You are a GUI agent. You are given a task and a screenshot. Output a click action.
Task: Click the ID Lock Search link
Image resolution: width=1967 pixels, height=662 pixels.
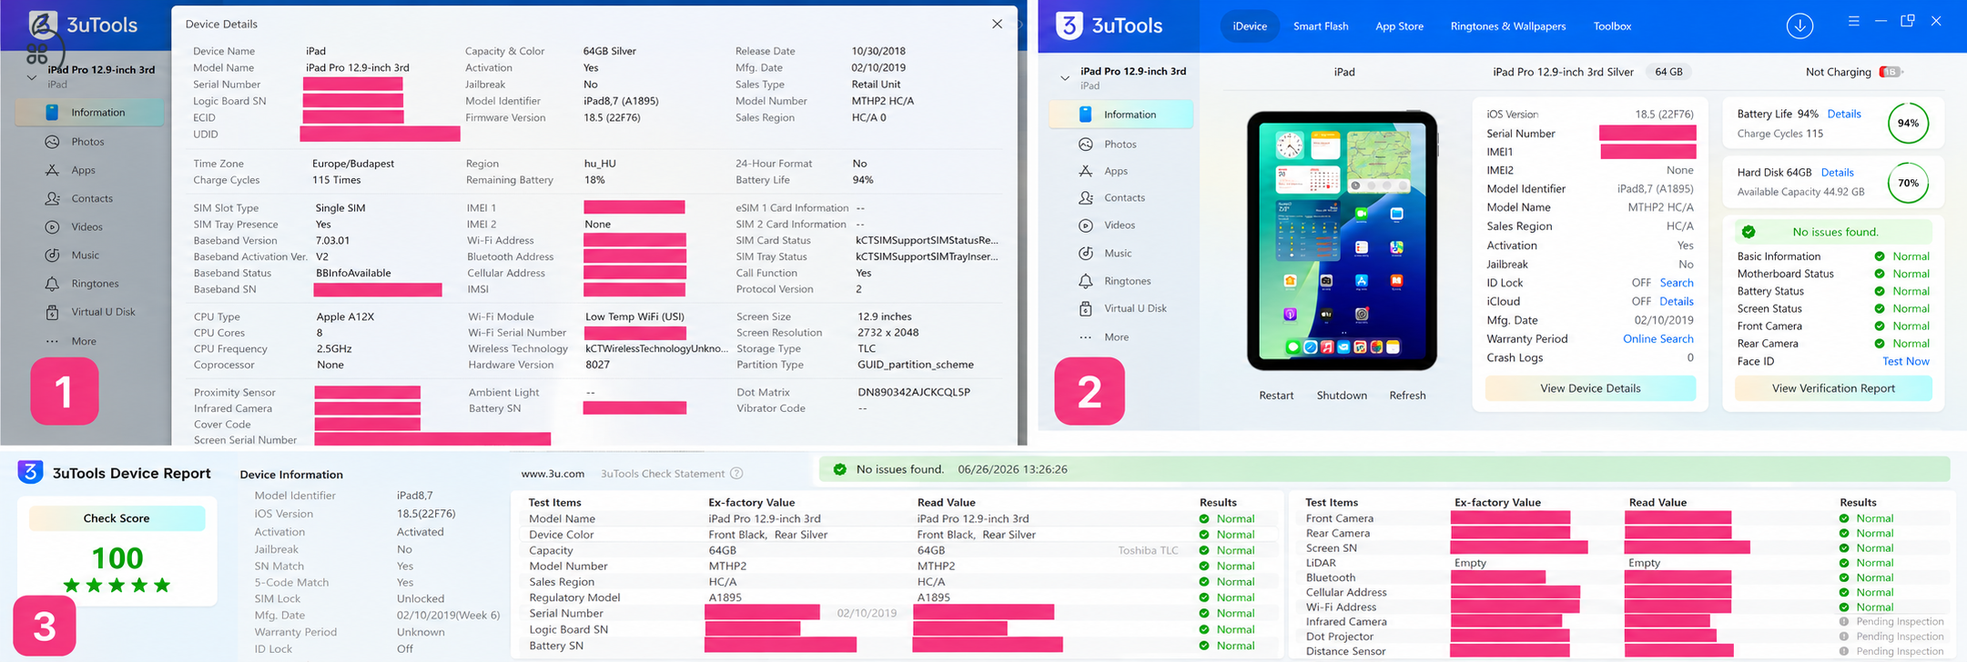point(1677,283)
